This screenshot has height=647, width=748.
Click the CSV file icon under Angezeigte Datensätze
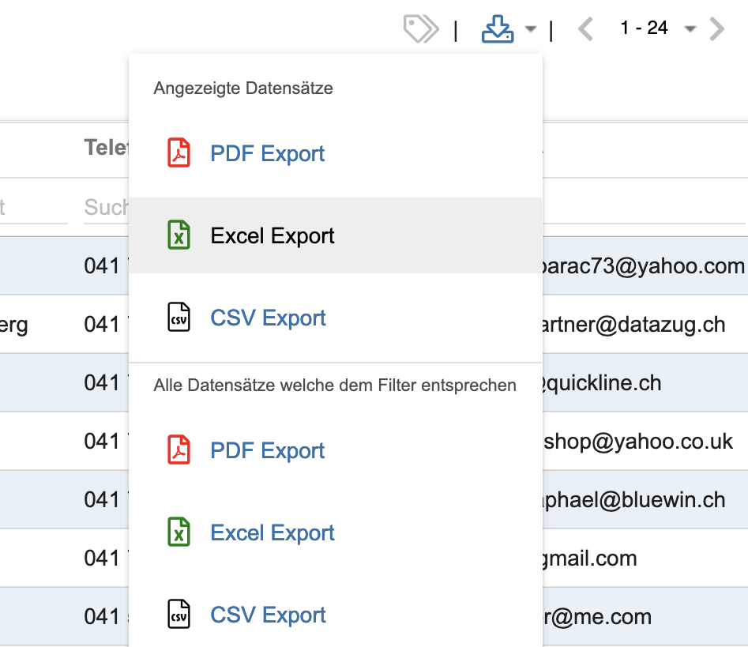pos(179,318)
